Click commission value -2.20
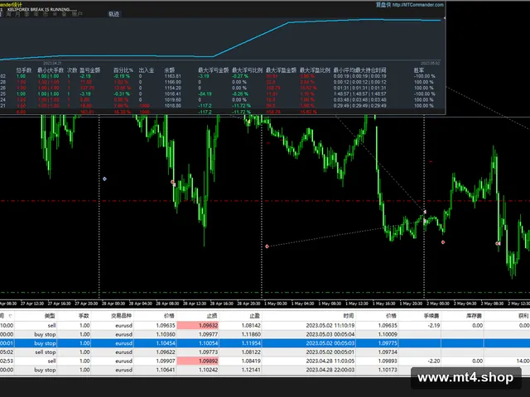 433,361
